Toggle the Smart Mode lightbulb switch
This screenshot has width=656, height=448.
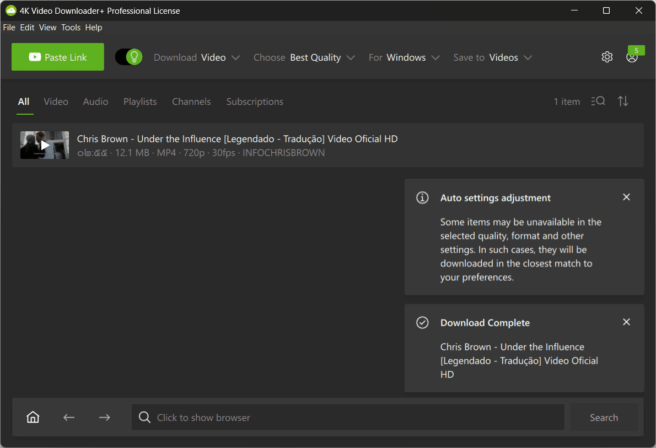pos(129,57)
